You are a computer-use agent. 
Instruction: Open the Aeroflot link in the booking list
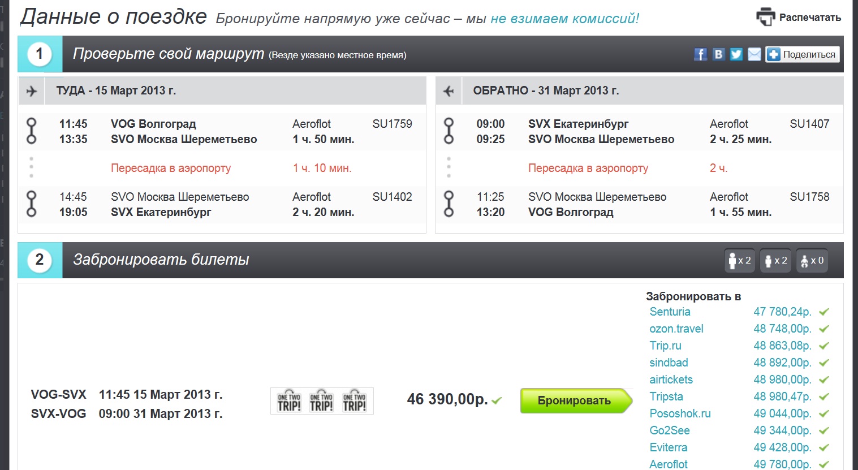coord(669,464)
